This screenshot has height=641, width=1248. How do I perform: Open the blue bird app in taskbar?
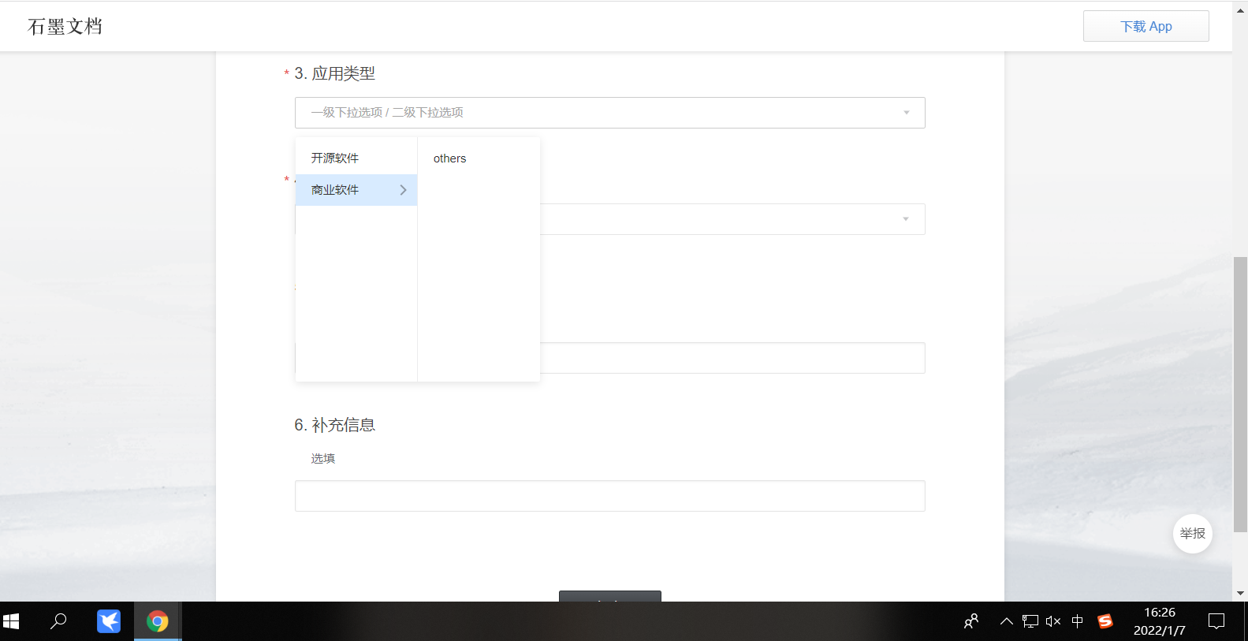point(109,621)
